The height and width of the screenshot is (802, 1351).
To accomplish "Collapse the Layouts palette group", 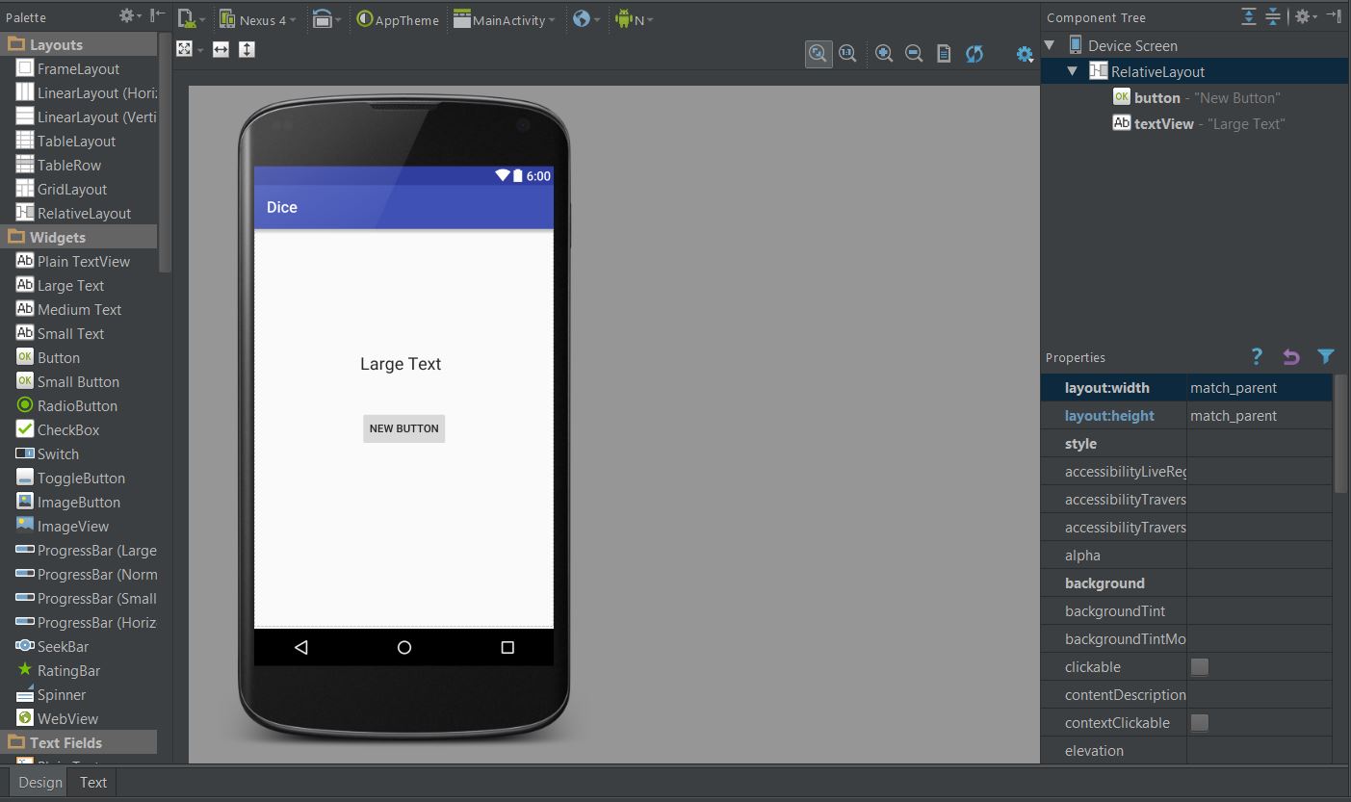I will pyautogui.click(x=78, y=44).
